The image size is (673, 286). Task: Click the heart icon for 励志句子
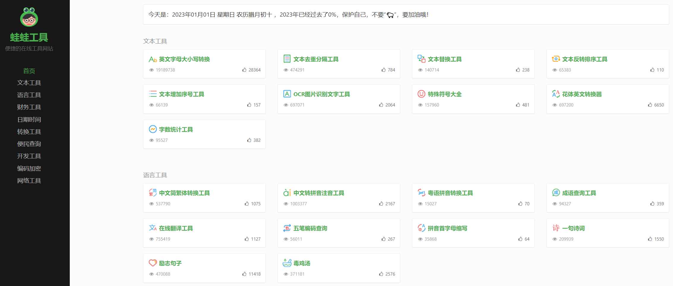coord(153,263)
